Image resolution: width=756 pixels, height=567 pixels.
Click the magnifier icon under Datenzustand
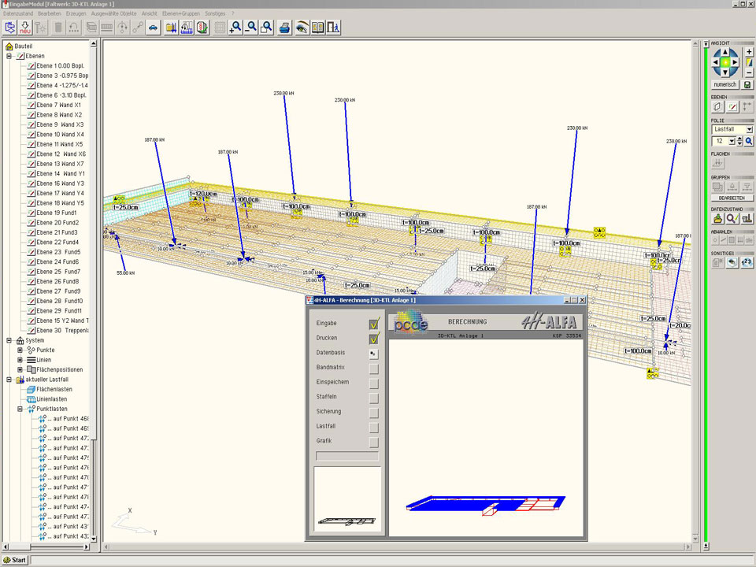[732, 218]
